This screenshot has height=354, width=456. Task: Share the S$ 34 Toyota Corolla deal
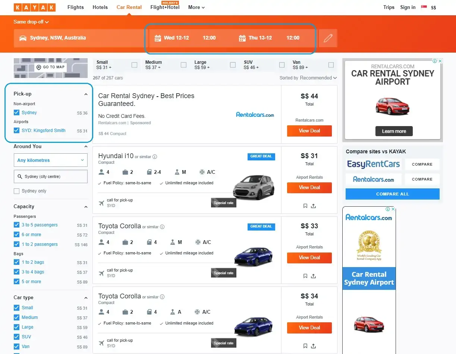[314, 346]
